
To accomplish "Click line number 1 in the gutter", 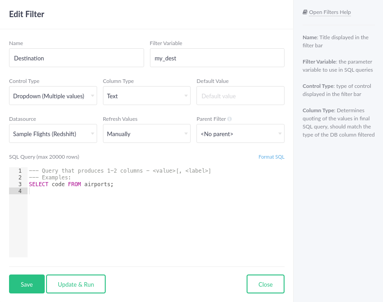I will click(x=20, y=171).
